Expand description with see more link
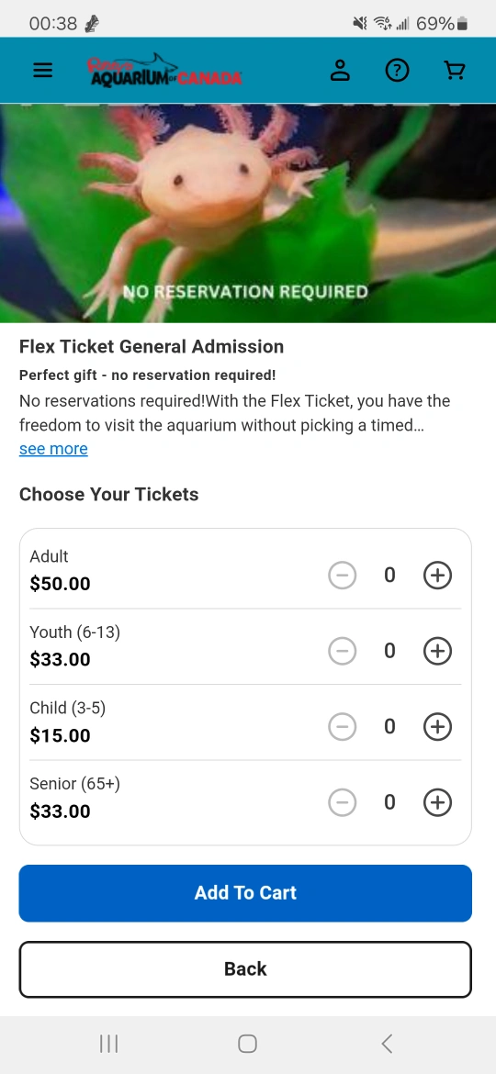Viewport: 496px width, 1074px height. [53, 449]
